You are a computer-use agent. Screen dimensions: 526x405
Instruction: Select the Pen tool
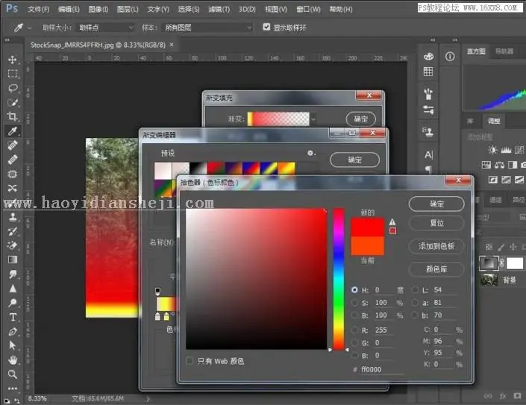pyautogui.click(x=13, y=331)
